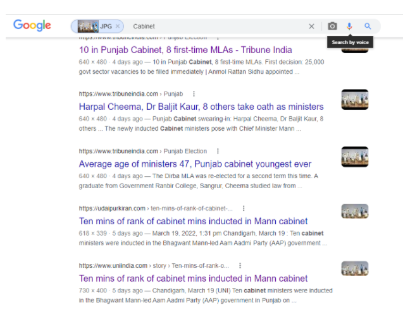
Task: Focus the search field containing Cabinet
Action: (x=215, y=27)
